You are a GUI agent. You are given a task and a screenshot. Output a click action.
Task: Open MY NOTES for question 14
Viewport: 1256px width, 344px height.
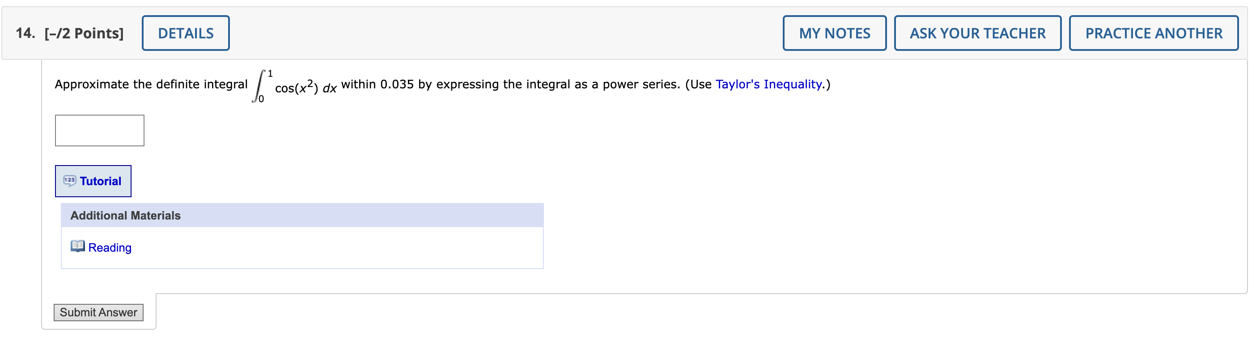(x=834, y=33)
